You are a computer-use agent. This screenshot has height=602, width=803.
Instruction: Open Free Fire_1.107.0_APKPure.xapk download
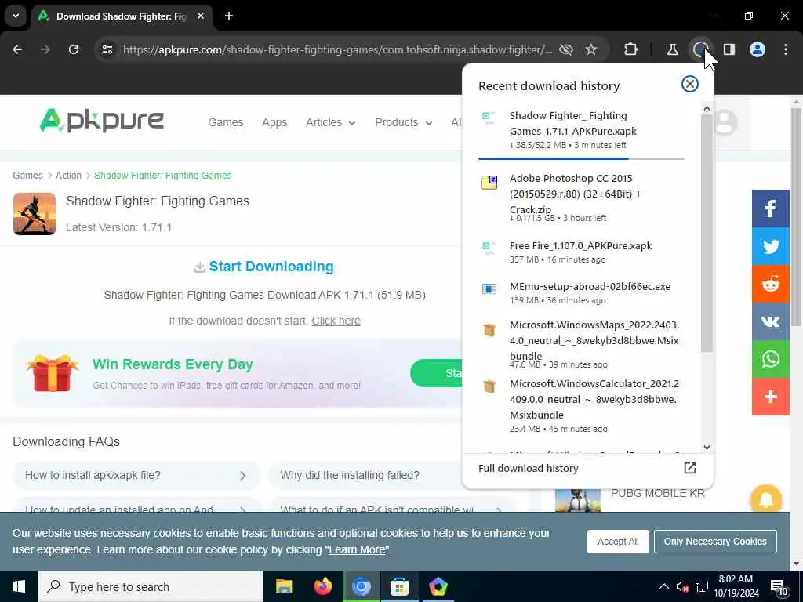[x=581, y=252]
